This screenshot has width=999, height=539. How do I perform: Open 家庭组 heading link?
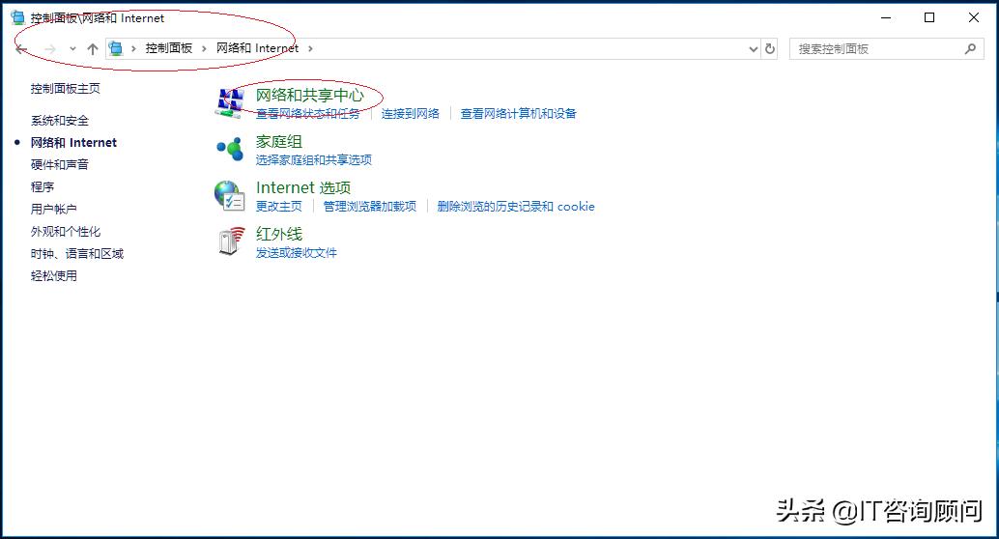(x=279, y=141)
